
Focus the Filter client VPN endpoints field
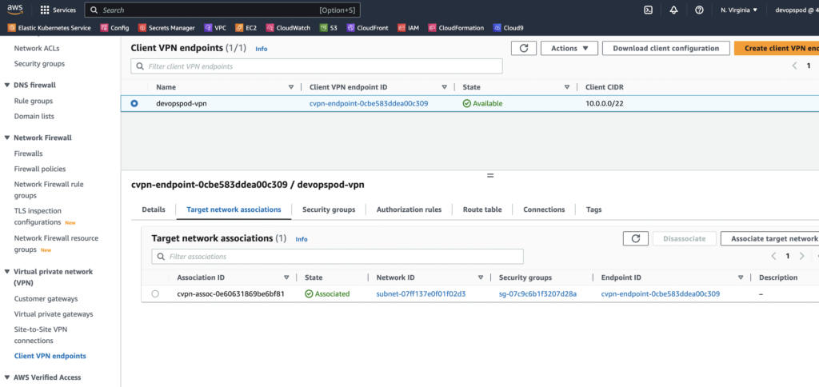click(317, 66)
